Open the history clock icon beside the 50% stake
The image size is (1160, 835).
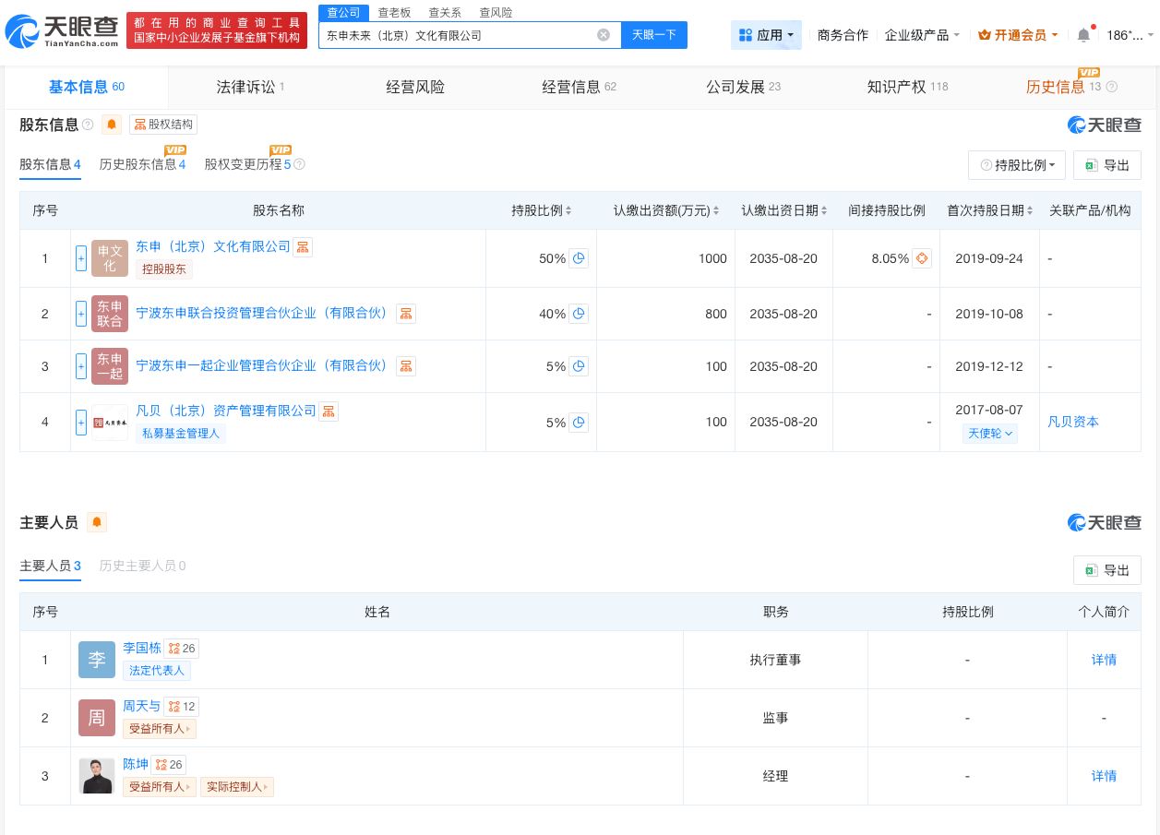(579, 259)
